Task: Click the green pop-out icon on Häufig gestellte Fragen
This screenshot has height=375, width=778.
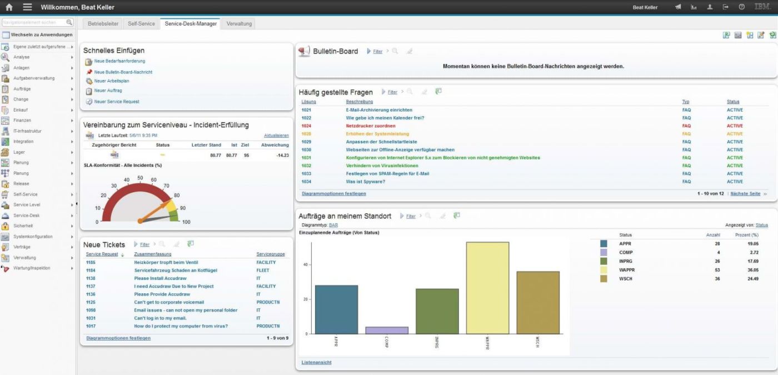Action: [438, 91]
